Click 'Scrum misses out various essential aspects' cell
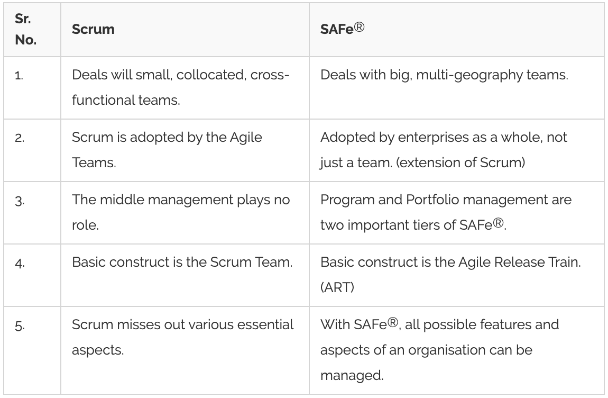608x398 pixels. tap(183, 337)
